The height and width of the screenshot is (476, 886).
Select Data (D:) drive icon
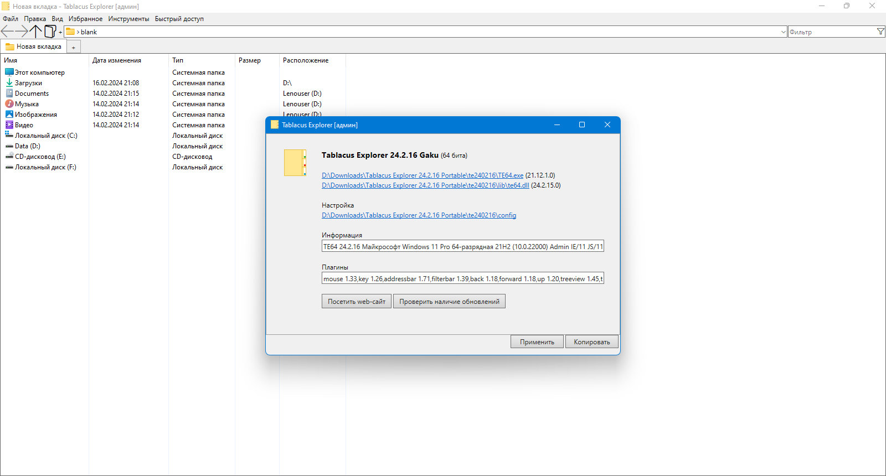point(9,146)
